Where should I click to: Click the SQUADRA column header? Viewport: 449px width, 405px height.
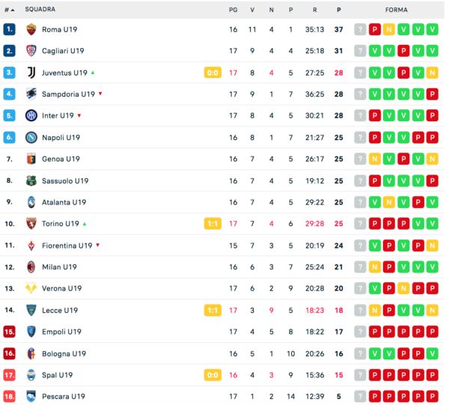pyautogui.click(x=40, y=10)
